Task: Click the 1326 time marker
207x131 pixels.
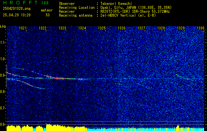Action: [121, 28]
